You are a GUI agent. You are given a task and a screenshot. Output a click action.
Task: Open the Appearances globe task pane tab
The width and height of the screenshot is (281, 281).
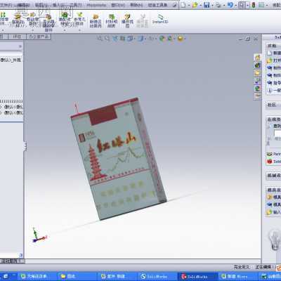(x=257, y=89)
